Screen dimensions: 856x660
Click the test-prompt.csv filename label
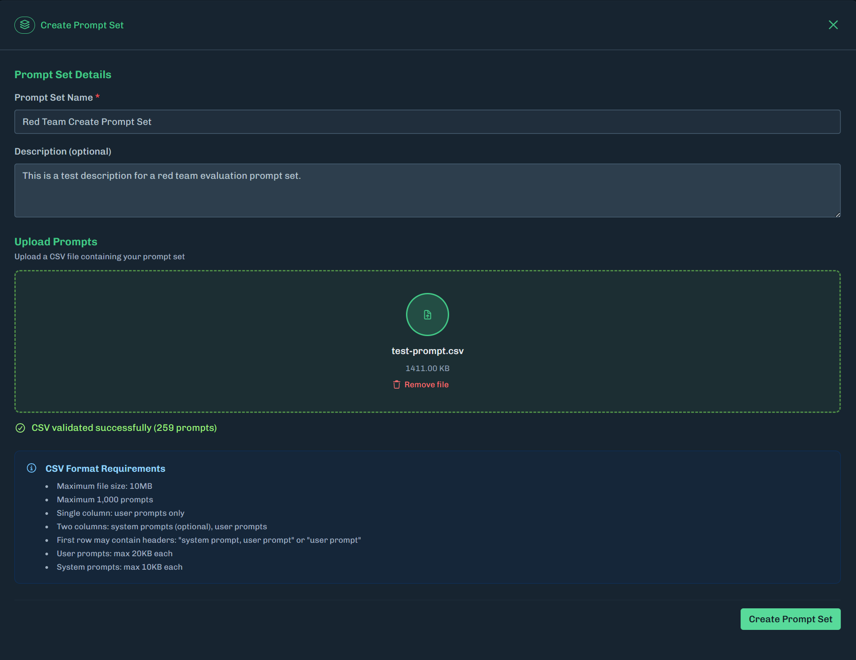point(427,351)
